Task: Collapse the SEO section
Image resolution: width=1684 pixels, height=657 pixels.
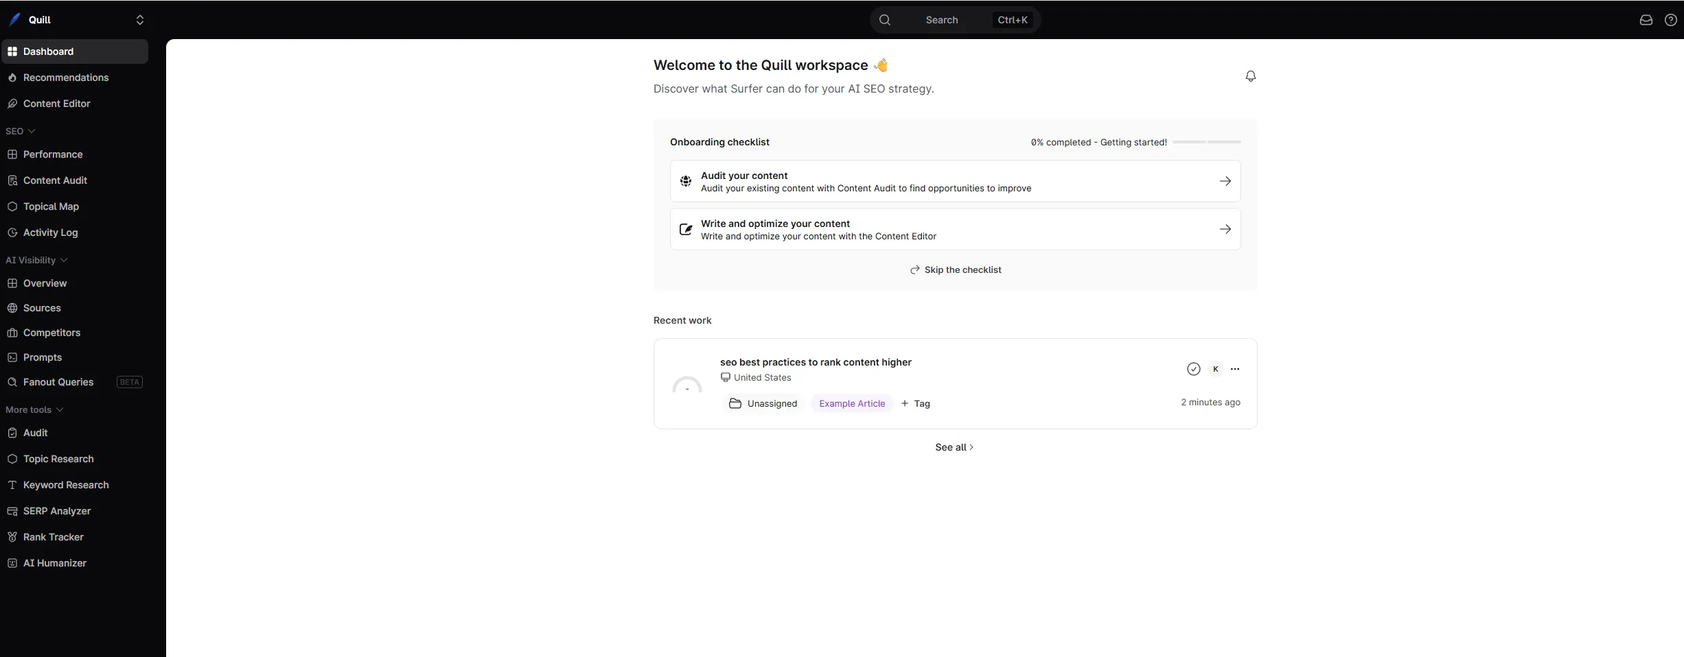Action: tap(21, 130)
